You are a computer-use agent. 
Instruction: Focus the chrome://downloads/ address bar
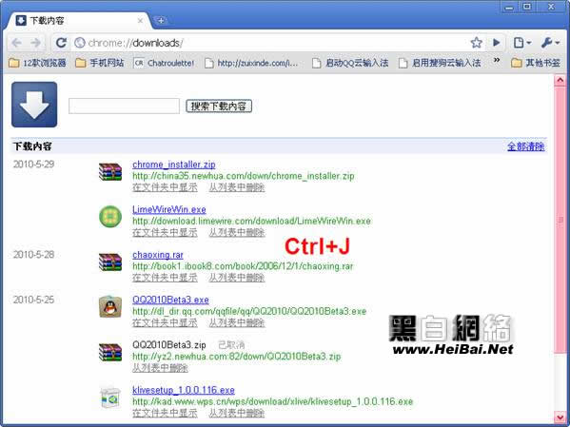(x=269, y=43)
